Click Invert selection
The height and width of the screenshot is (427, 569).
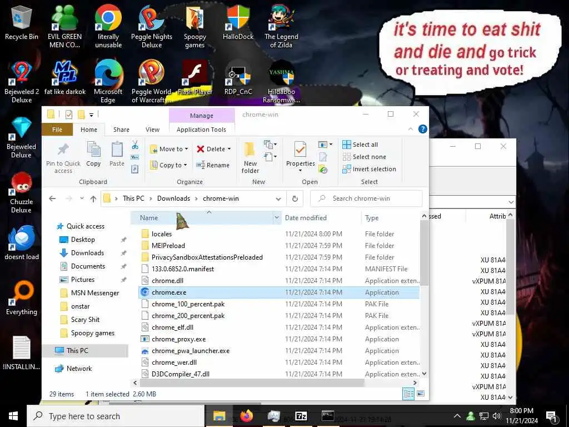point(369,169)
